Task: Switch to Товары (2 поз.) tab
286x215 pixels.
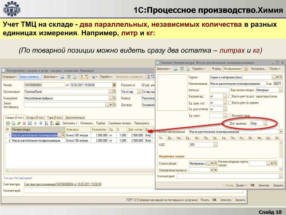Action: click(x=14, y=118)
